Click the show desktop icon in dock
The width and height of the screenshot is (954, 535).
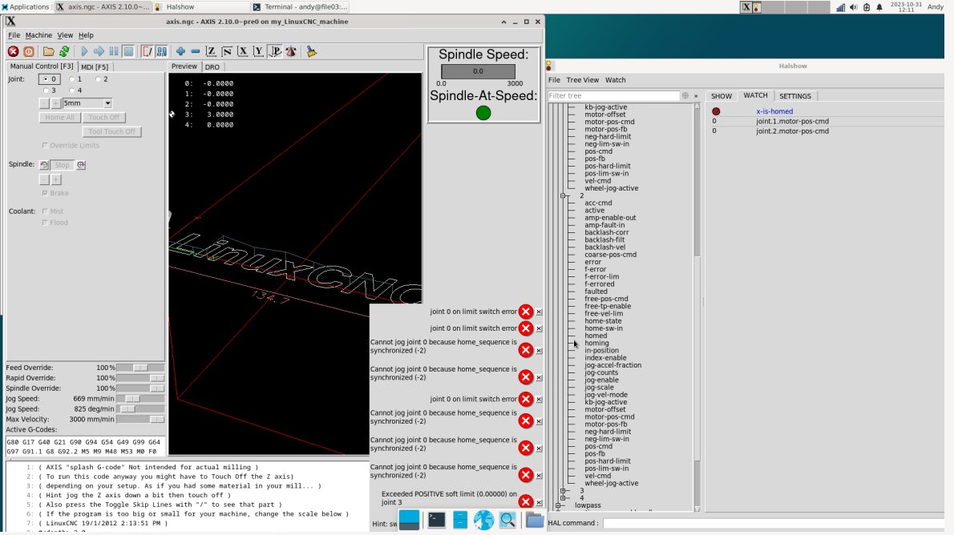[x=409, y=521]
